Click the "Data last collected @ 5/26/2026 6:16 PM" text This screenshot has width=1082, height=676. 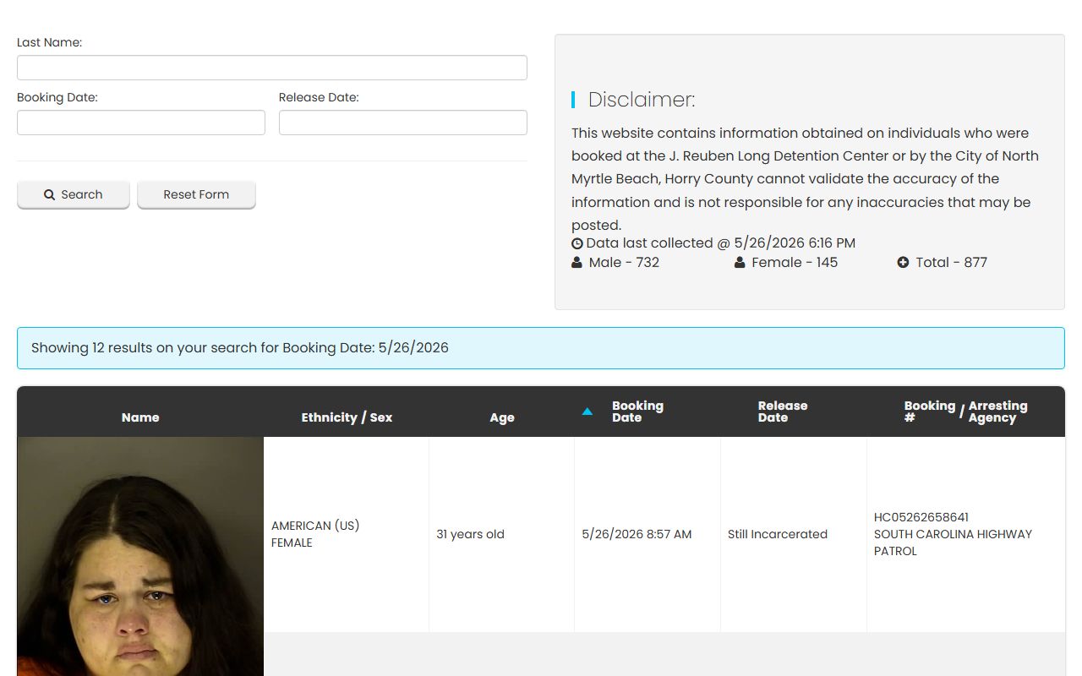click(720, 243)
